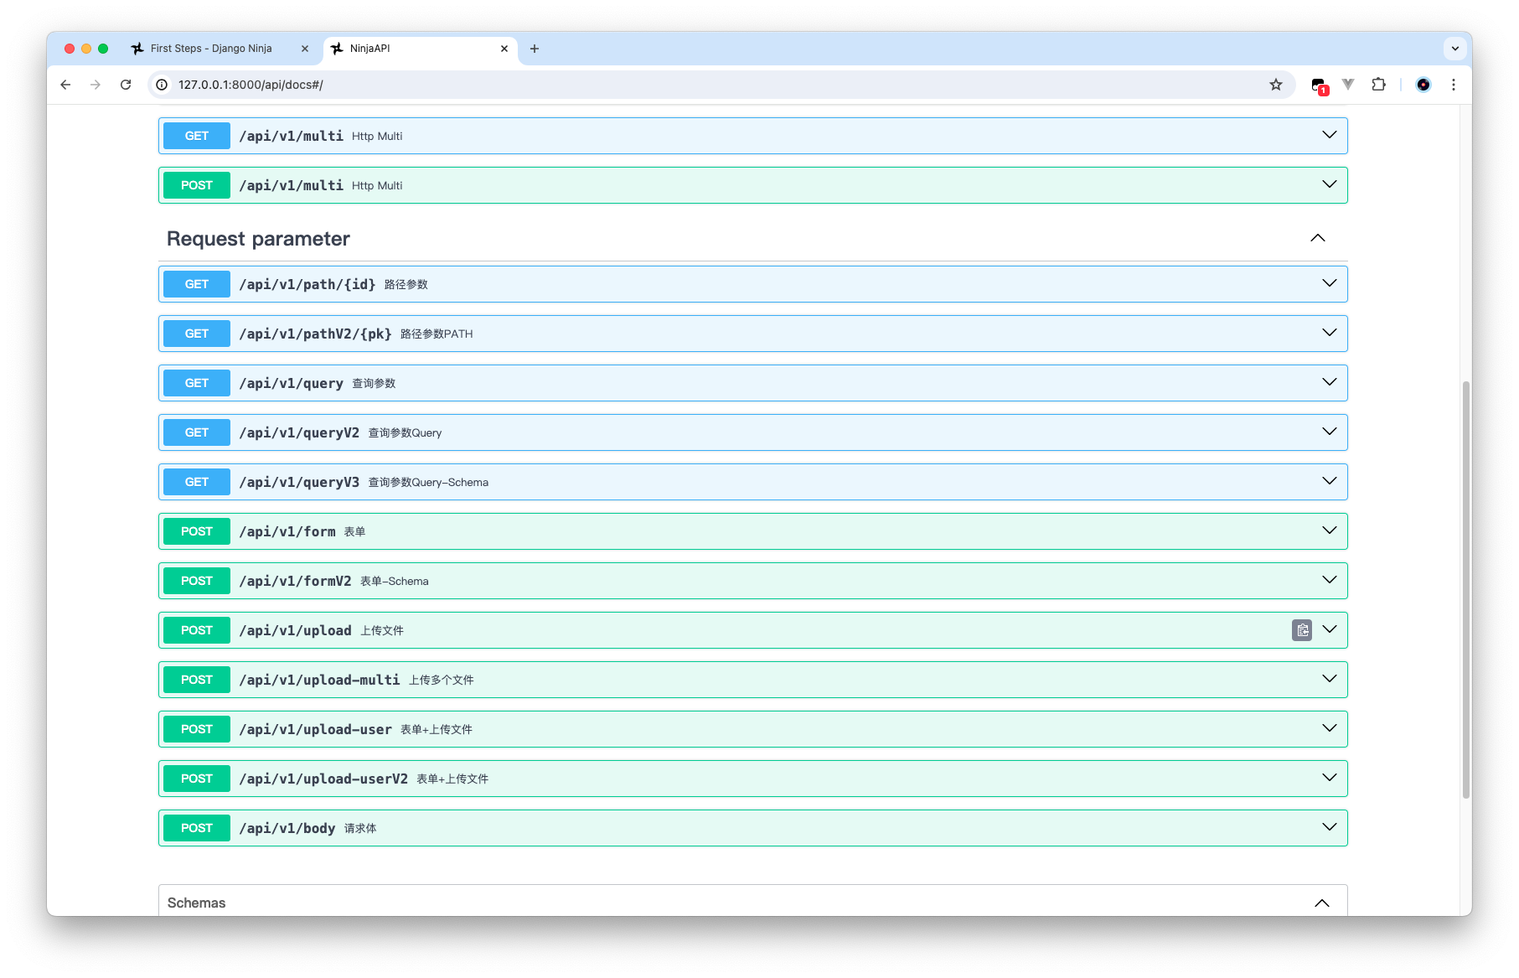
Task: Expand the GET /api/v1/multi chevron
Action: coord(1330,136)
